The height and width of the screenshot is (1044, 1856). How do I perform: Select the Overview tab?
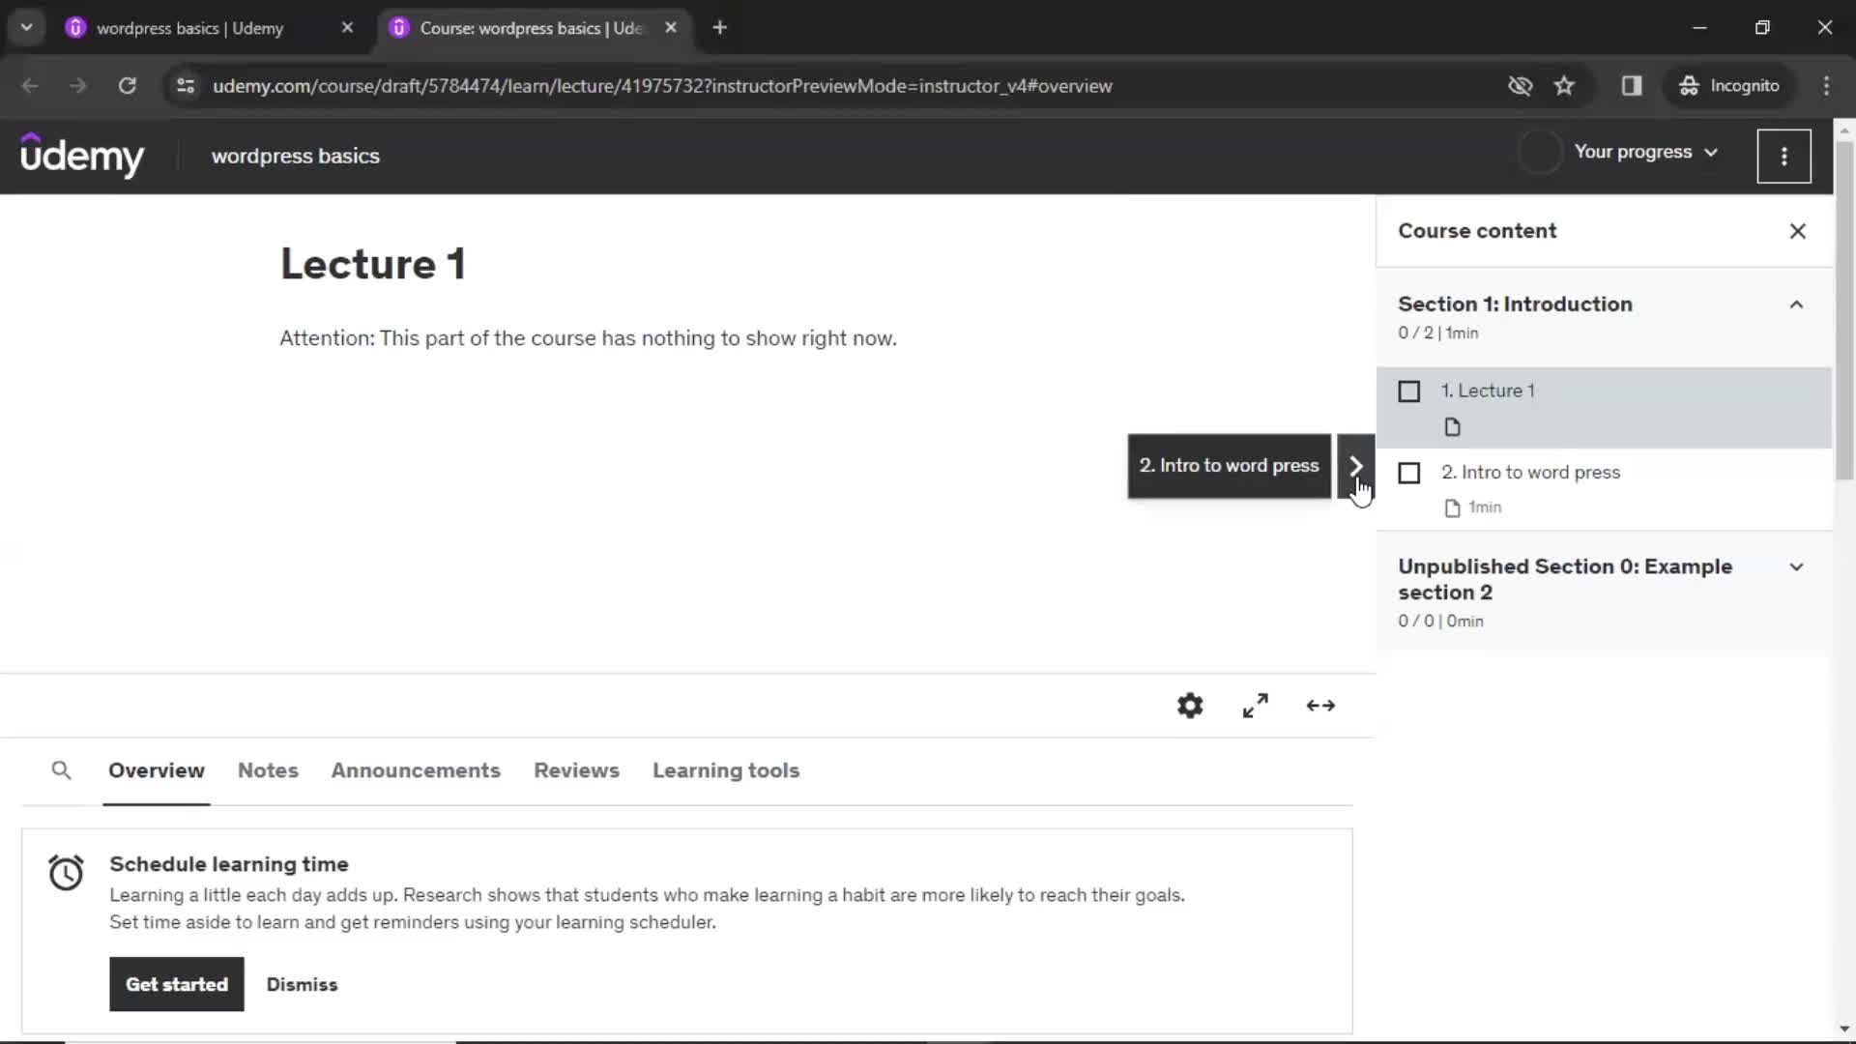tap(157, 771)
